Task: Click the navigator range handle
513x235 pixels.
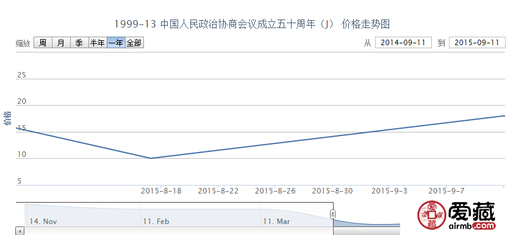Action: tap(332, 214)
